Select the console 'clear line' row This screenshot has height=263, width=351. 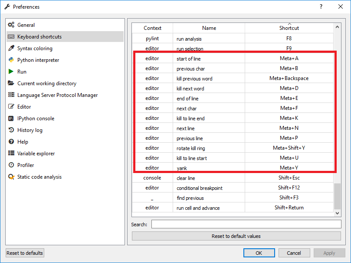[233, 178]
